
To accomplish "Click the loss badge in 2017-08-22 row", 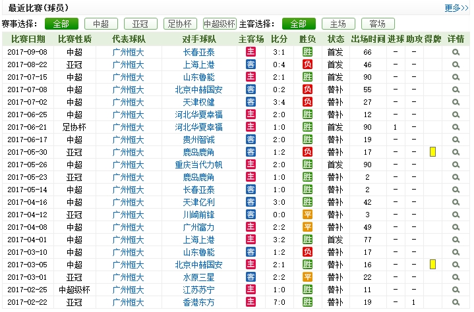I will [x=307, y=65].
